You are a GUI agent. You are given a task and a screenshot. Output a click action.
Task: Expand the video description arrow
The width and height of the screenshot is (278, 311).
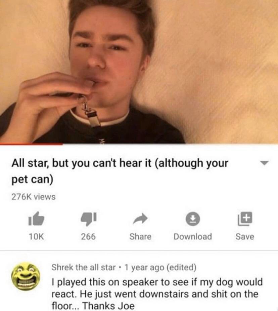(264, 163)
